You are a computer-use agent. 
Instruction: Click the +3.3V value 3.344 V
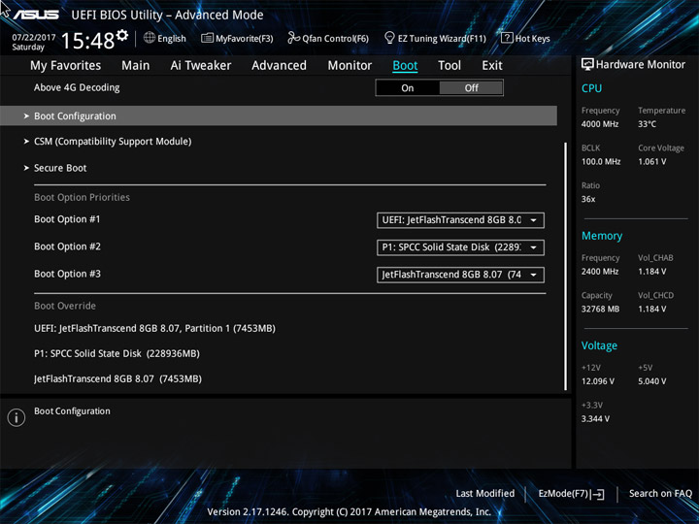tap(595, 419)
